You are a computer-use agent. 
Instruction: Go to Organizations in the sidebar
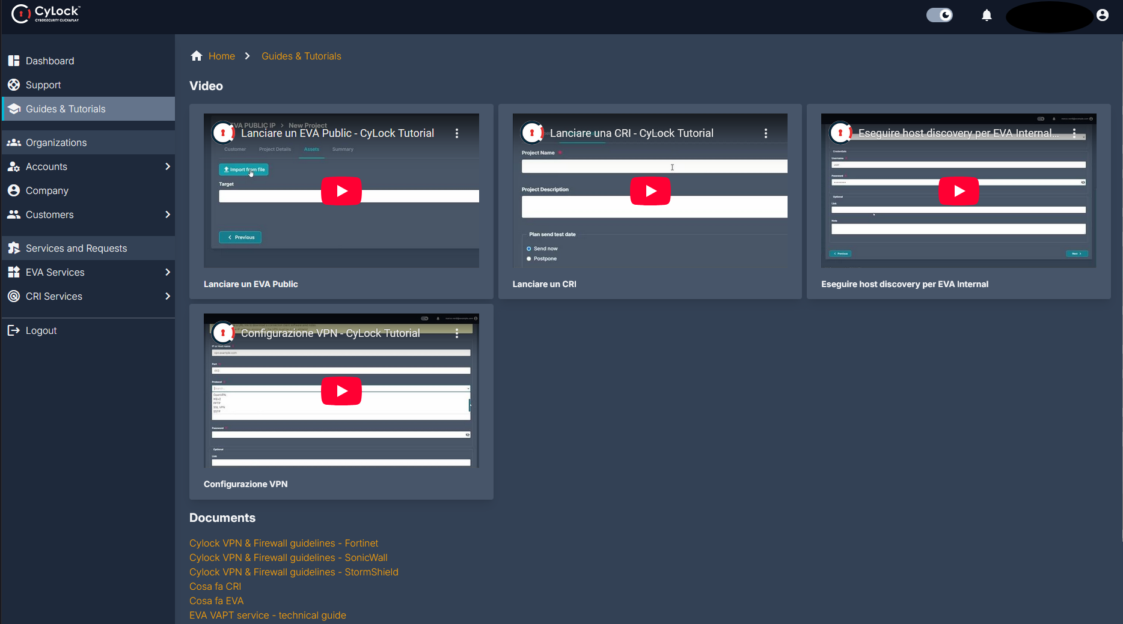pyautogui.click(x=88, y=142)
